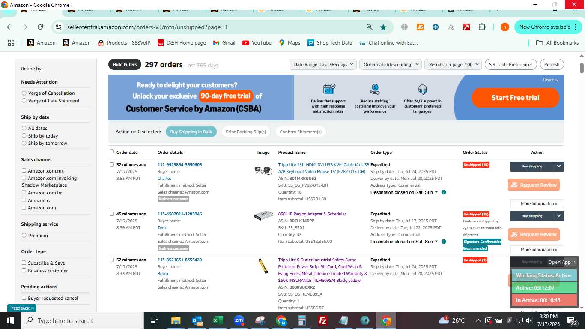Click the Windows taskbar search box
The width and height of the screenshot is (585, 329).
(82, 320)
